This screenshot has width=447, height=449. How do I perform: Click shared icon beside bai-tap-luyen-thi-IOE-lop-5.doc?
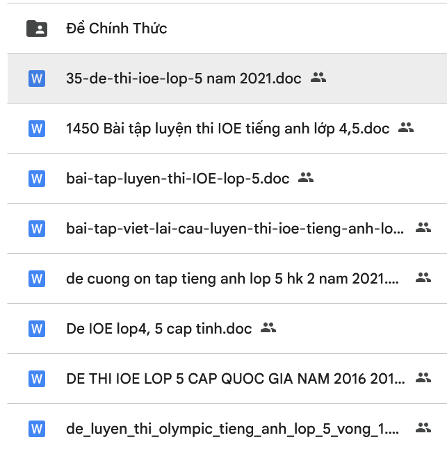(x=306, y=178)
